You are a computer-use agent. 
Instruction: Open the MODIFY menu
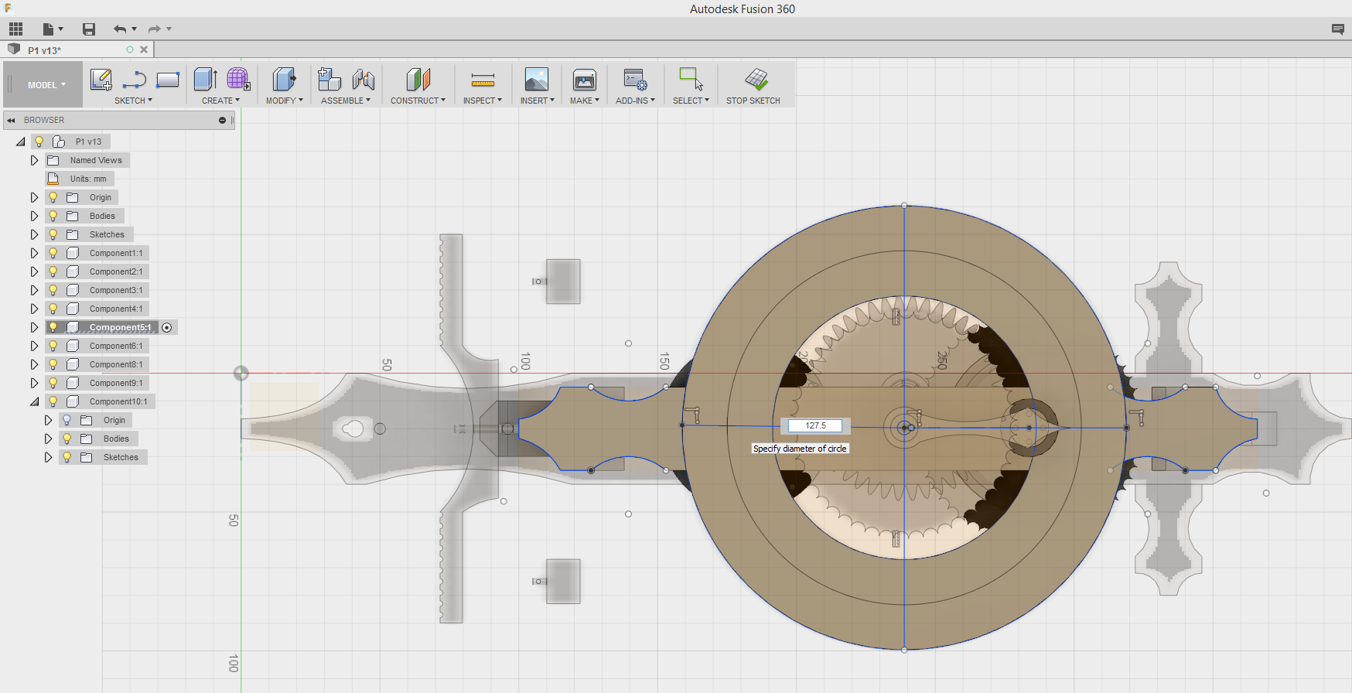[284, 101]
